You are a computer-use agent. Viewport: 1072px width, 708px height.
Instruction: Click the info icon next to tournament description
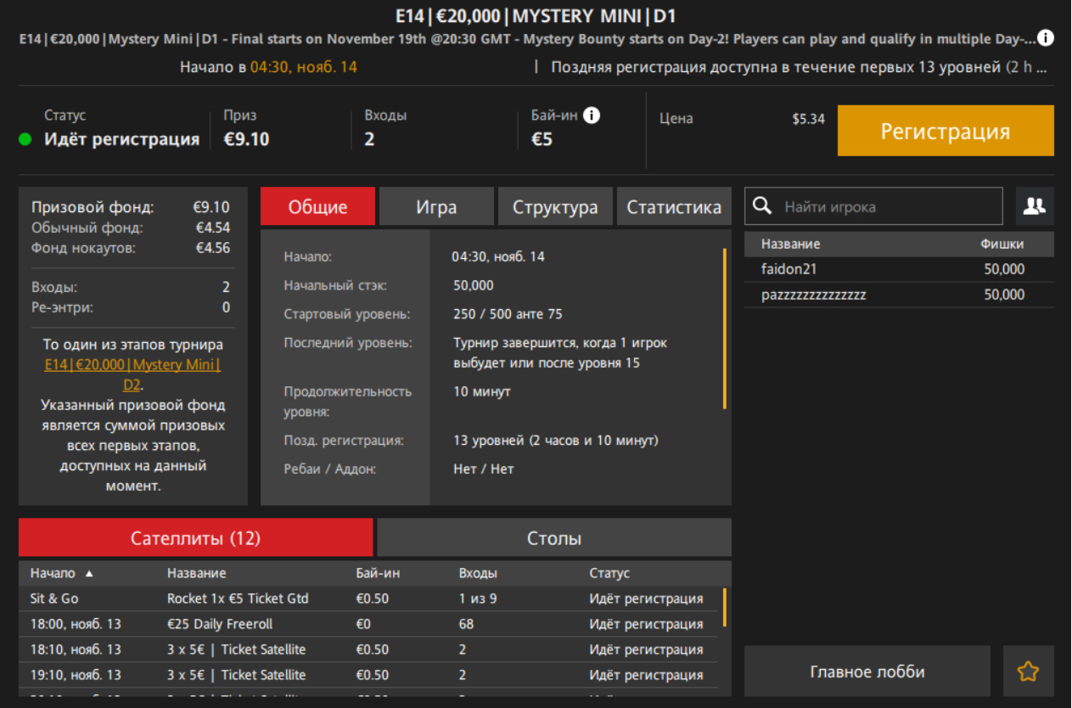(x=1047, y=38)
